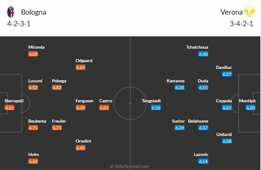Select Montipò's 6.20 rating badge
Screen dimensions: 261x170
point(251,108)
